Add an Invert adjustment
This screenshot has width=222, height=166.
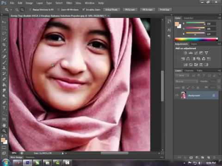pos(185,65)
